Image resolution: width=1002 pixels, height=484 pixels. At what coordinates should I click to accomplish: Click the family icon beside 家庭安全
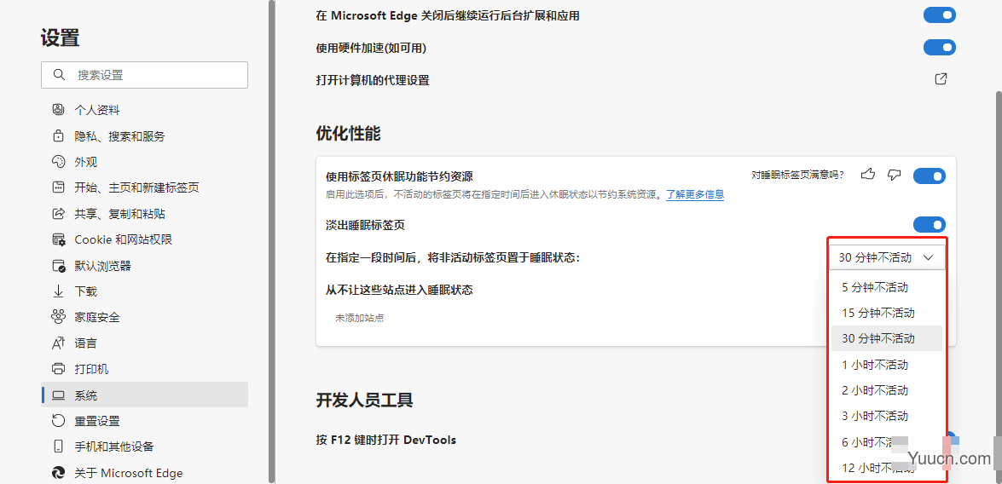pyautogui.click(x=58, y=317)
